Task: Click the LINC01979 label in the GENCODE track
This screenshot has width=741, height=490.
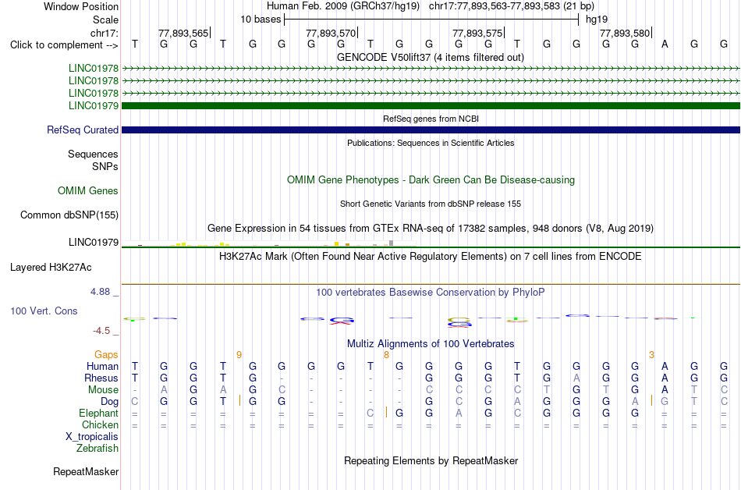Action: click(93, 106)
